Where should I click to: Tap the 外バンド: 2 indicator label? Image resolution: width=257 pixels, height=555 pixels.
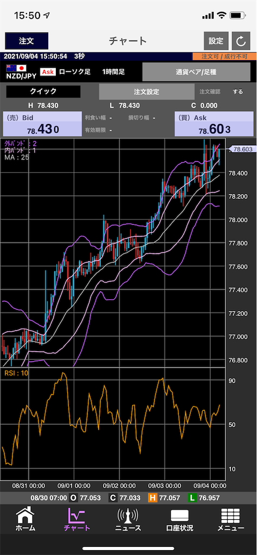pos(21,143)
